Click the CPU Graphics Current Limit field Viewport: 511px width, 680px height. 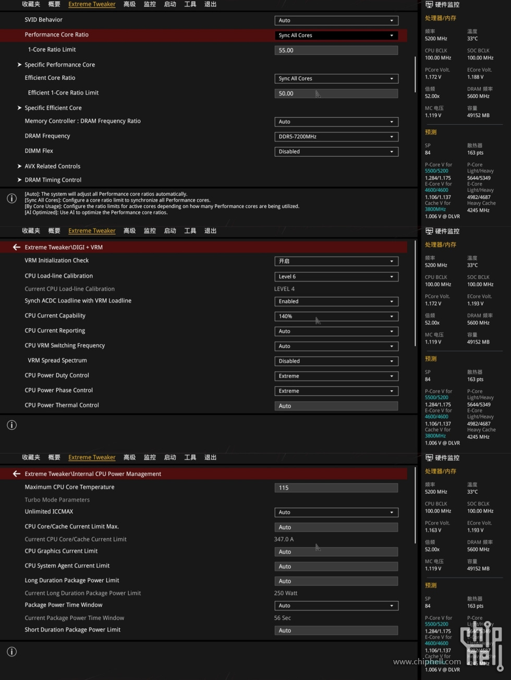pos(336,552)
